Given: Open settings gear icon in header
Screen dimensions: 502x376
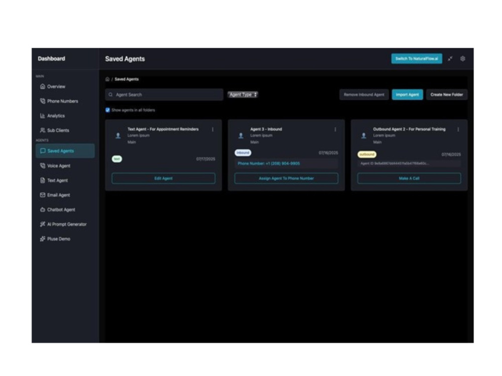Looking at the screenshot, I should tap(463, 59).
